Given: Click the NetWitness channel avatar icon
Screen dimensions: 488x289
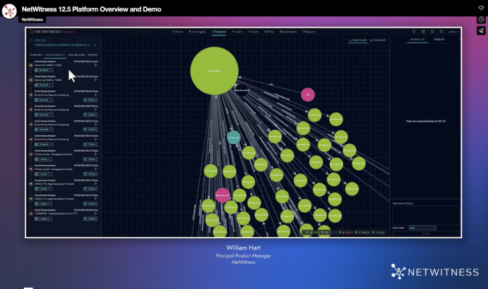Looking at the screenshot, I should coord(10,10).
